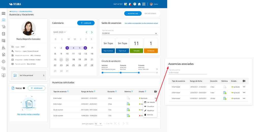Click the Notas help info icon
254x132 pixels.
24,88
